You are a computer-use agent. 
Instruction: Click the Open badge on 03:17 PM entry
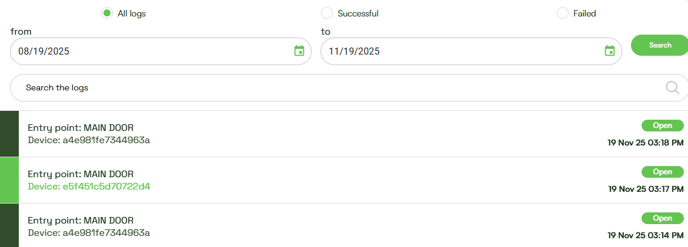point(662,172)
